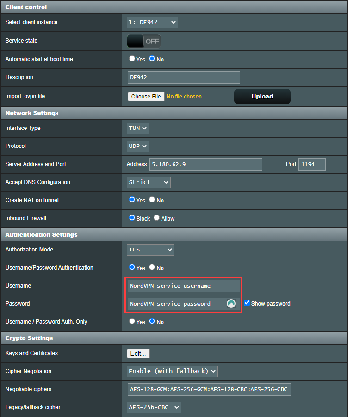348x417 pixels.
Task: Open the Legacy/fallback cipher dropdown
Action: pos(154,407)
